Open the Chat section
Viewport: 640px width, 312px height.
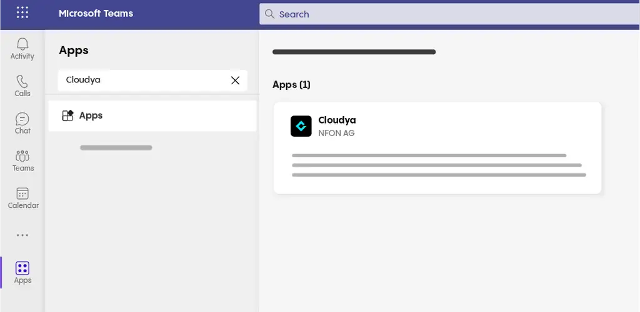[x=22, y=123]
